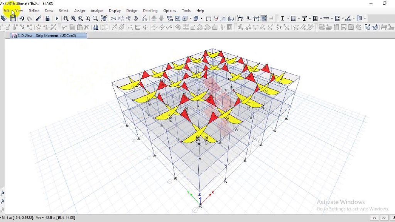
Task: Toggle the glasses perspective view icon
Action: (x=144, y=18)
